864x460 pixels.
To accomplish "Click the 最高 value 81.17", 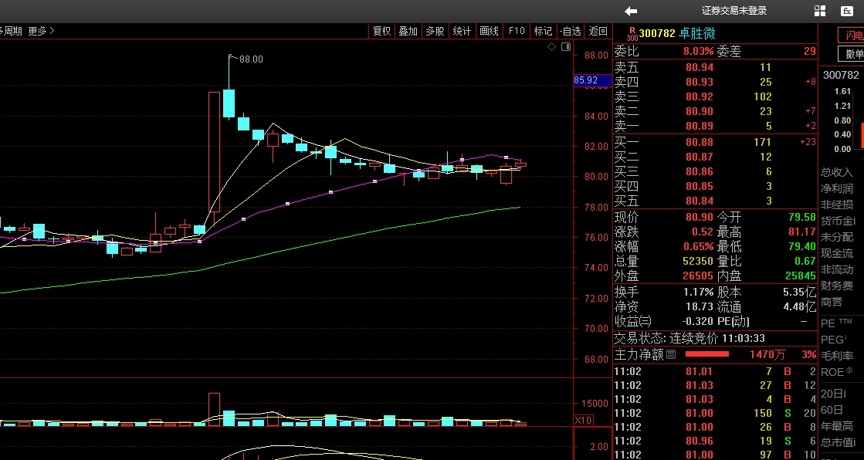I will pyautogui.click(x=801, y=232).
